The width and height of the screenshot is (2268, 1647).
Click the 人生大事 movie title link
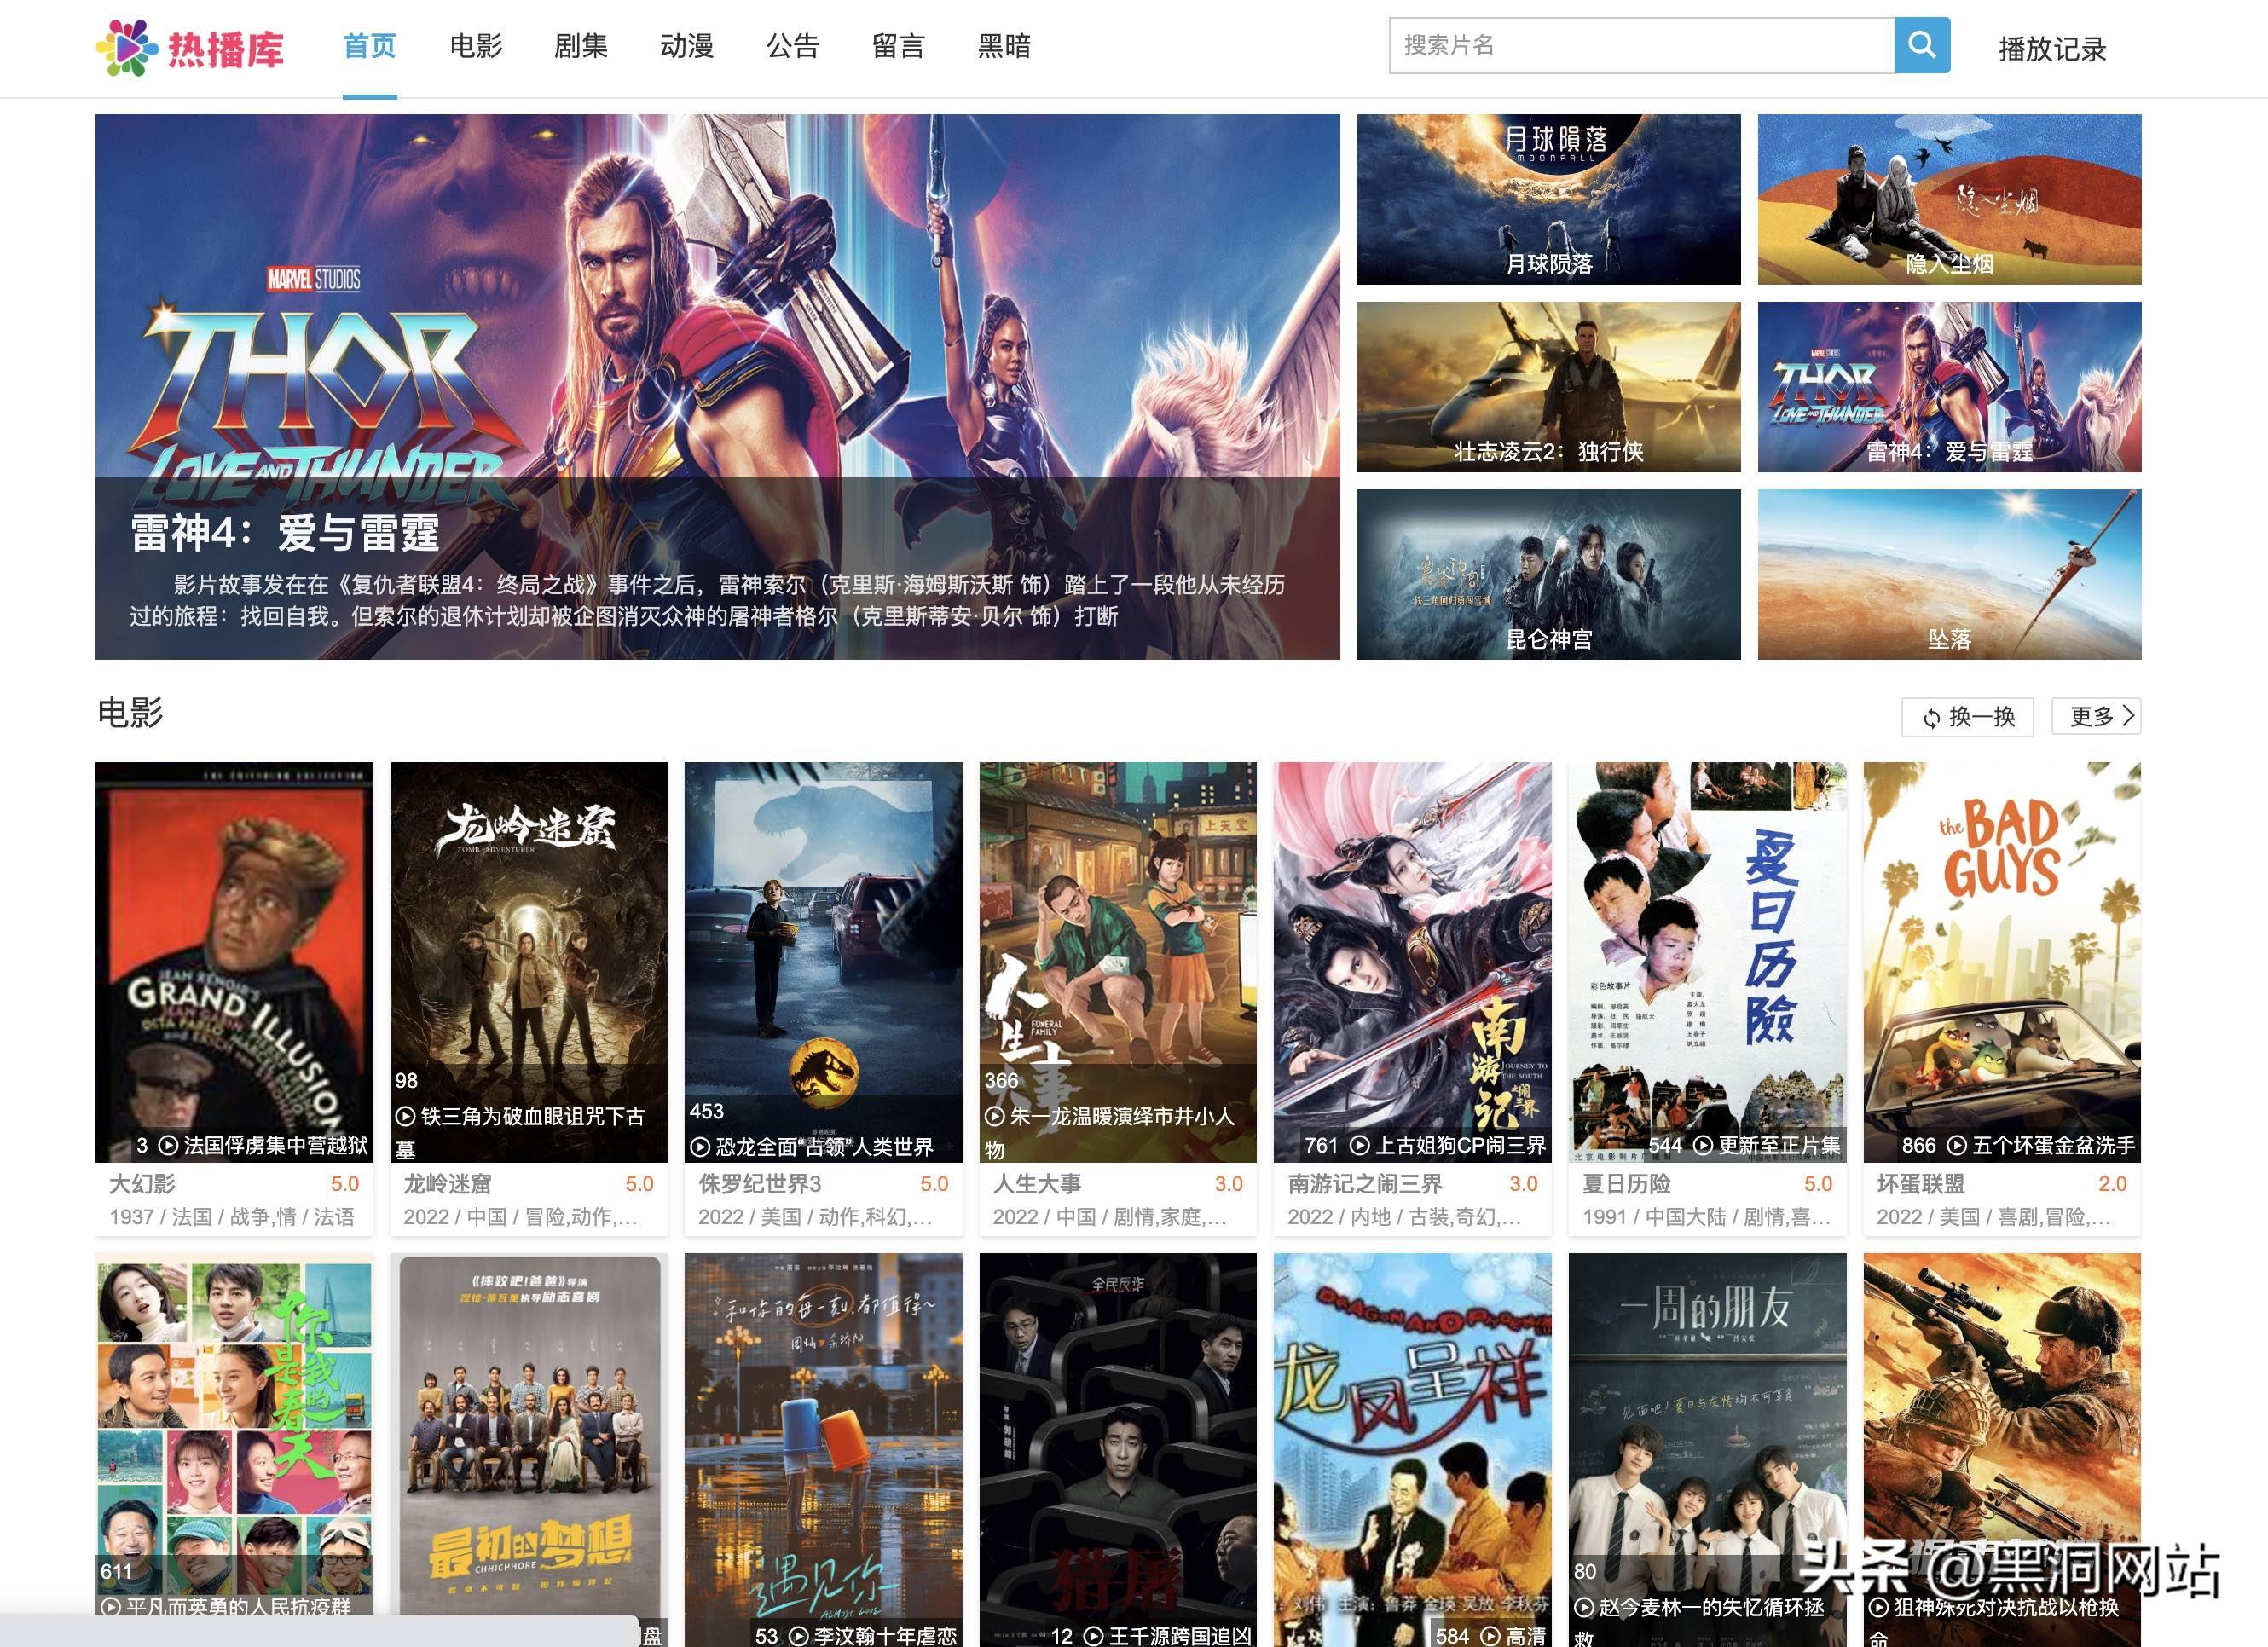[x=1037, y=1184]
